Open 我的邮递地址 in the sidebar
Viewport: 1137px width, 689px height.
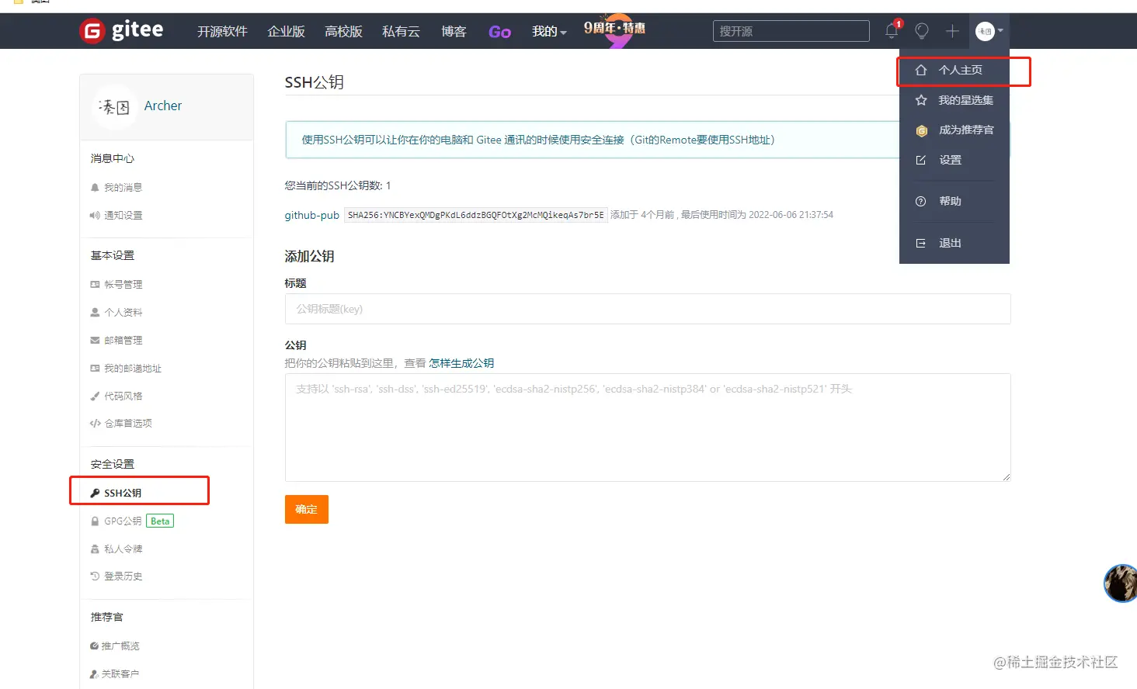tap(133, 368)
